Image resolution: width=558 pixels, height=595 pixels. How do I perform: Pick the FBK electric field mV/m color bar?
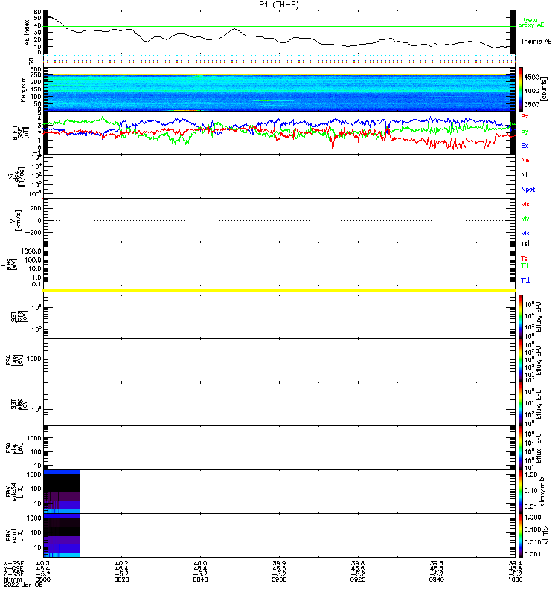(521, 492)
